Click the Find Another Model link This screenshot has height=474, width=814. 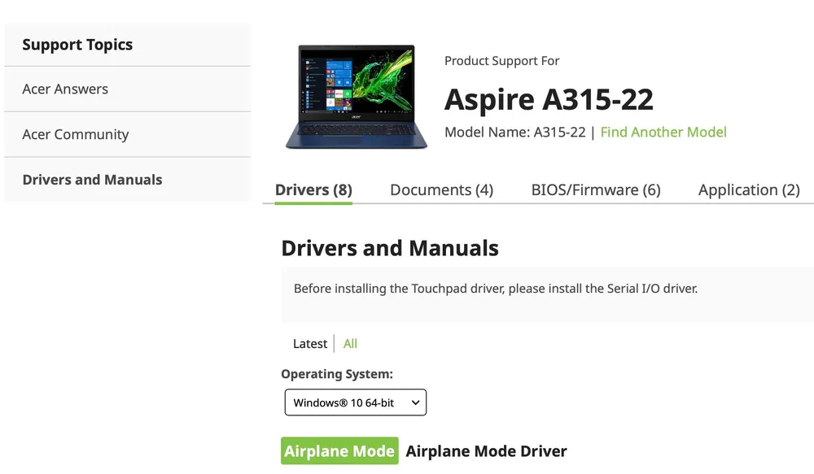663,133
